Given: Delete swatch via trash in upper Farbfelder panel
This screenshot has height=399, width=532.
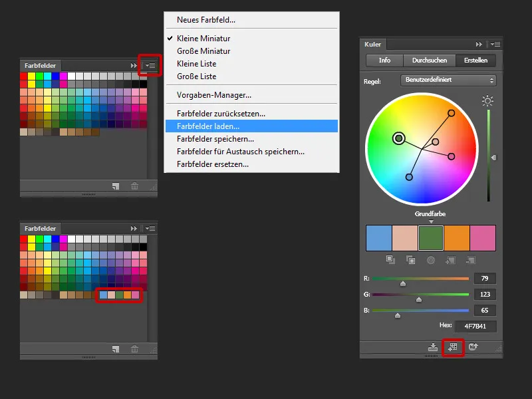Looking at the screenshot, I should (135, 186).
